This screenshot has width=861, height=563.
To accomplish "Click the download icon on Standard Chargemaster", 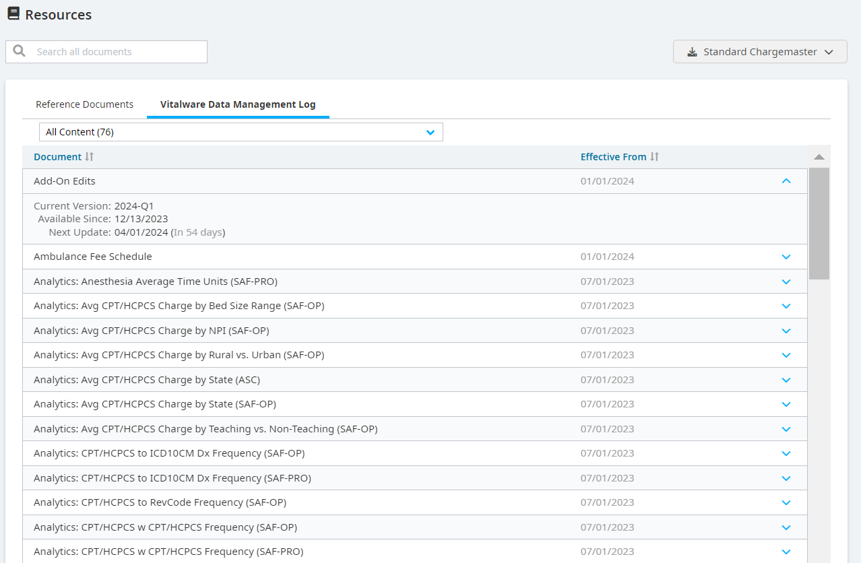I will coord(691,51).
